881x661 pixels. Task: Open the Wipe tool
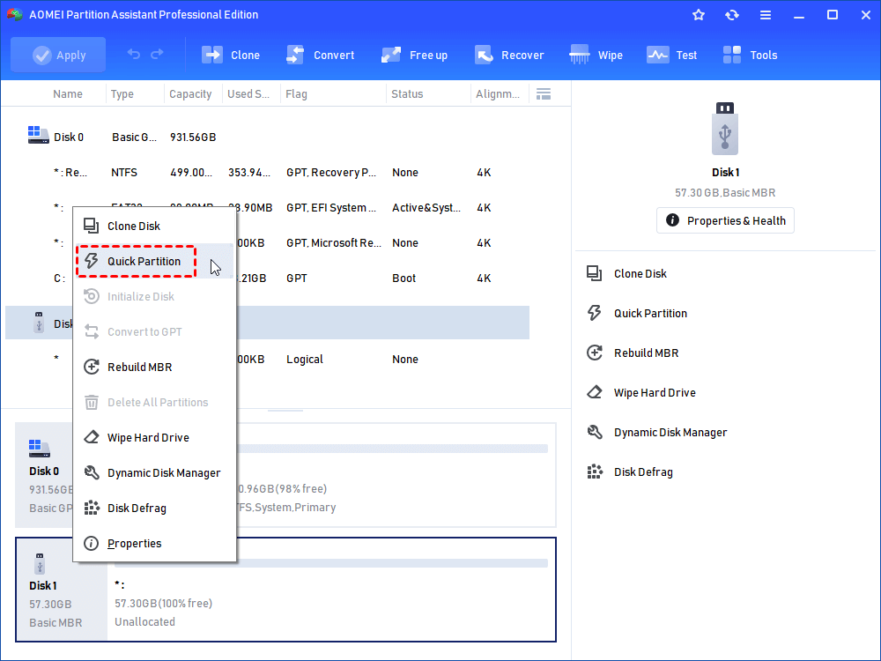click(x=596, y=55)
